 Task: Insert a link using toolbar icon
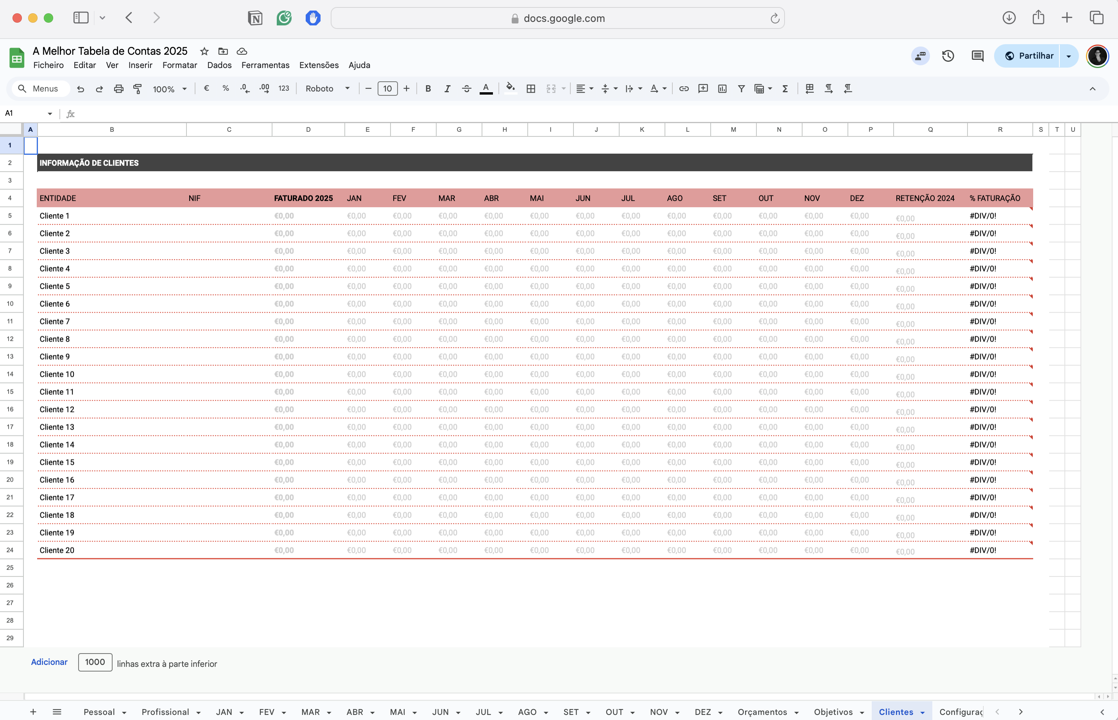684,89
